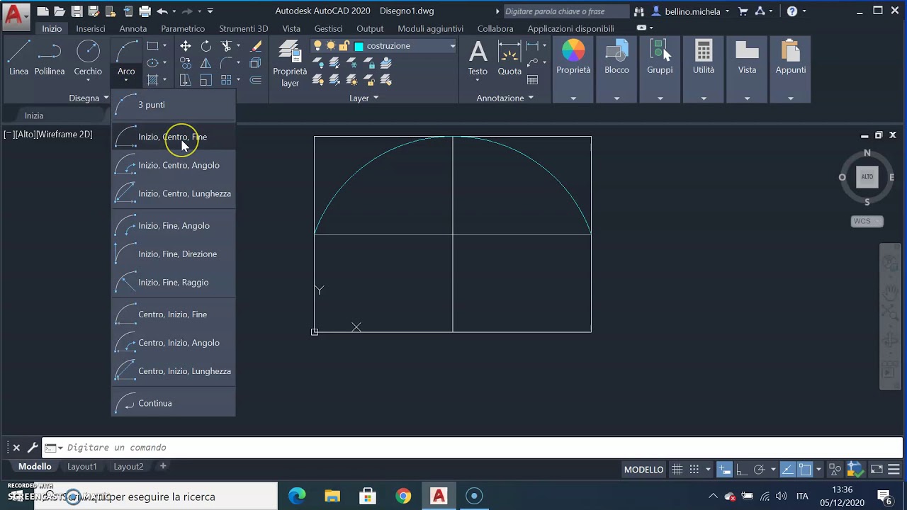This screenshot has height=510, width=907.
Task: Open bellino.michela account dropdown
Action: click(691, 11)
